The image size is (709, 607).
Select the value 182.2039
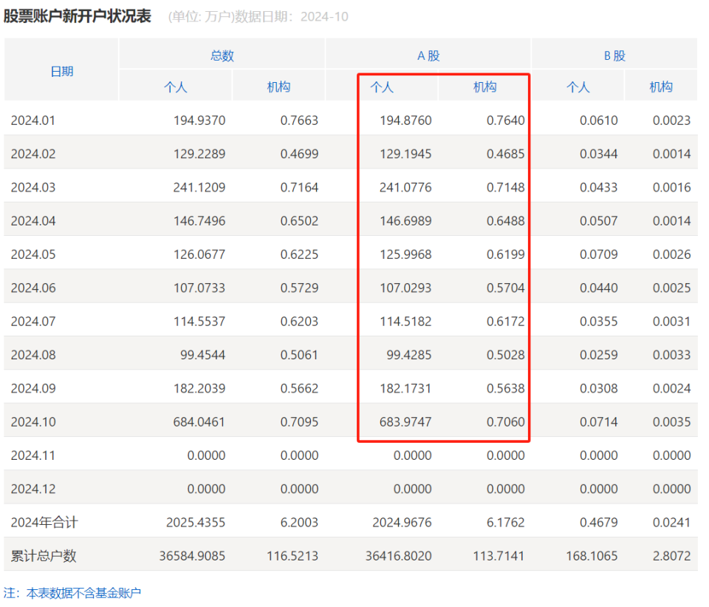(x=199, y=388)
